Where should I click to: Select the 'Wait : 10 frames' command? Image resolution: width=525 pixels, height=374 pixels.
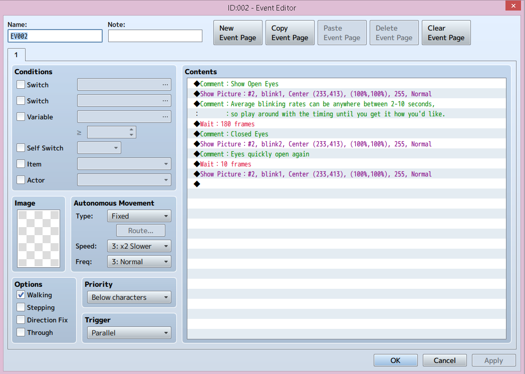tap(347, 164)
